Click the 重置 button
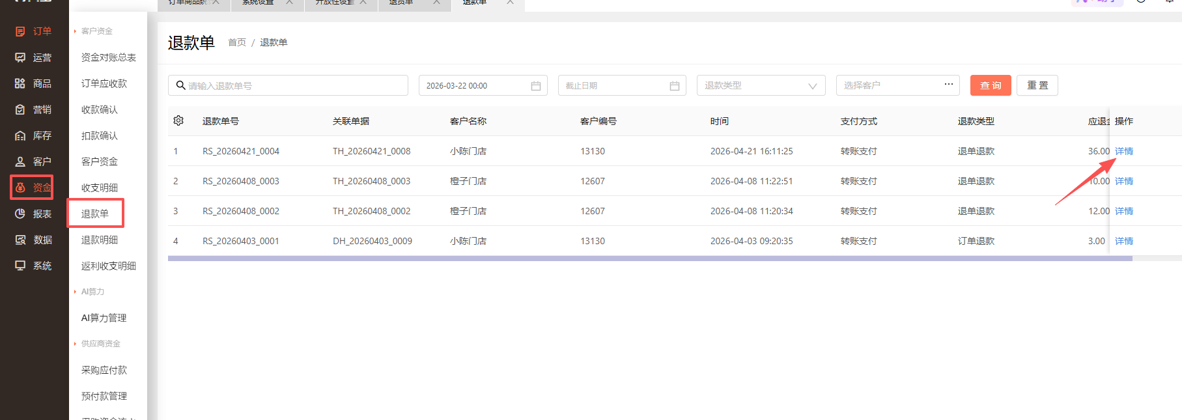The height and width of the screenshot is (420, 1182). [x=1037, y=85]
